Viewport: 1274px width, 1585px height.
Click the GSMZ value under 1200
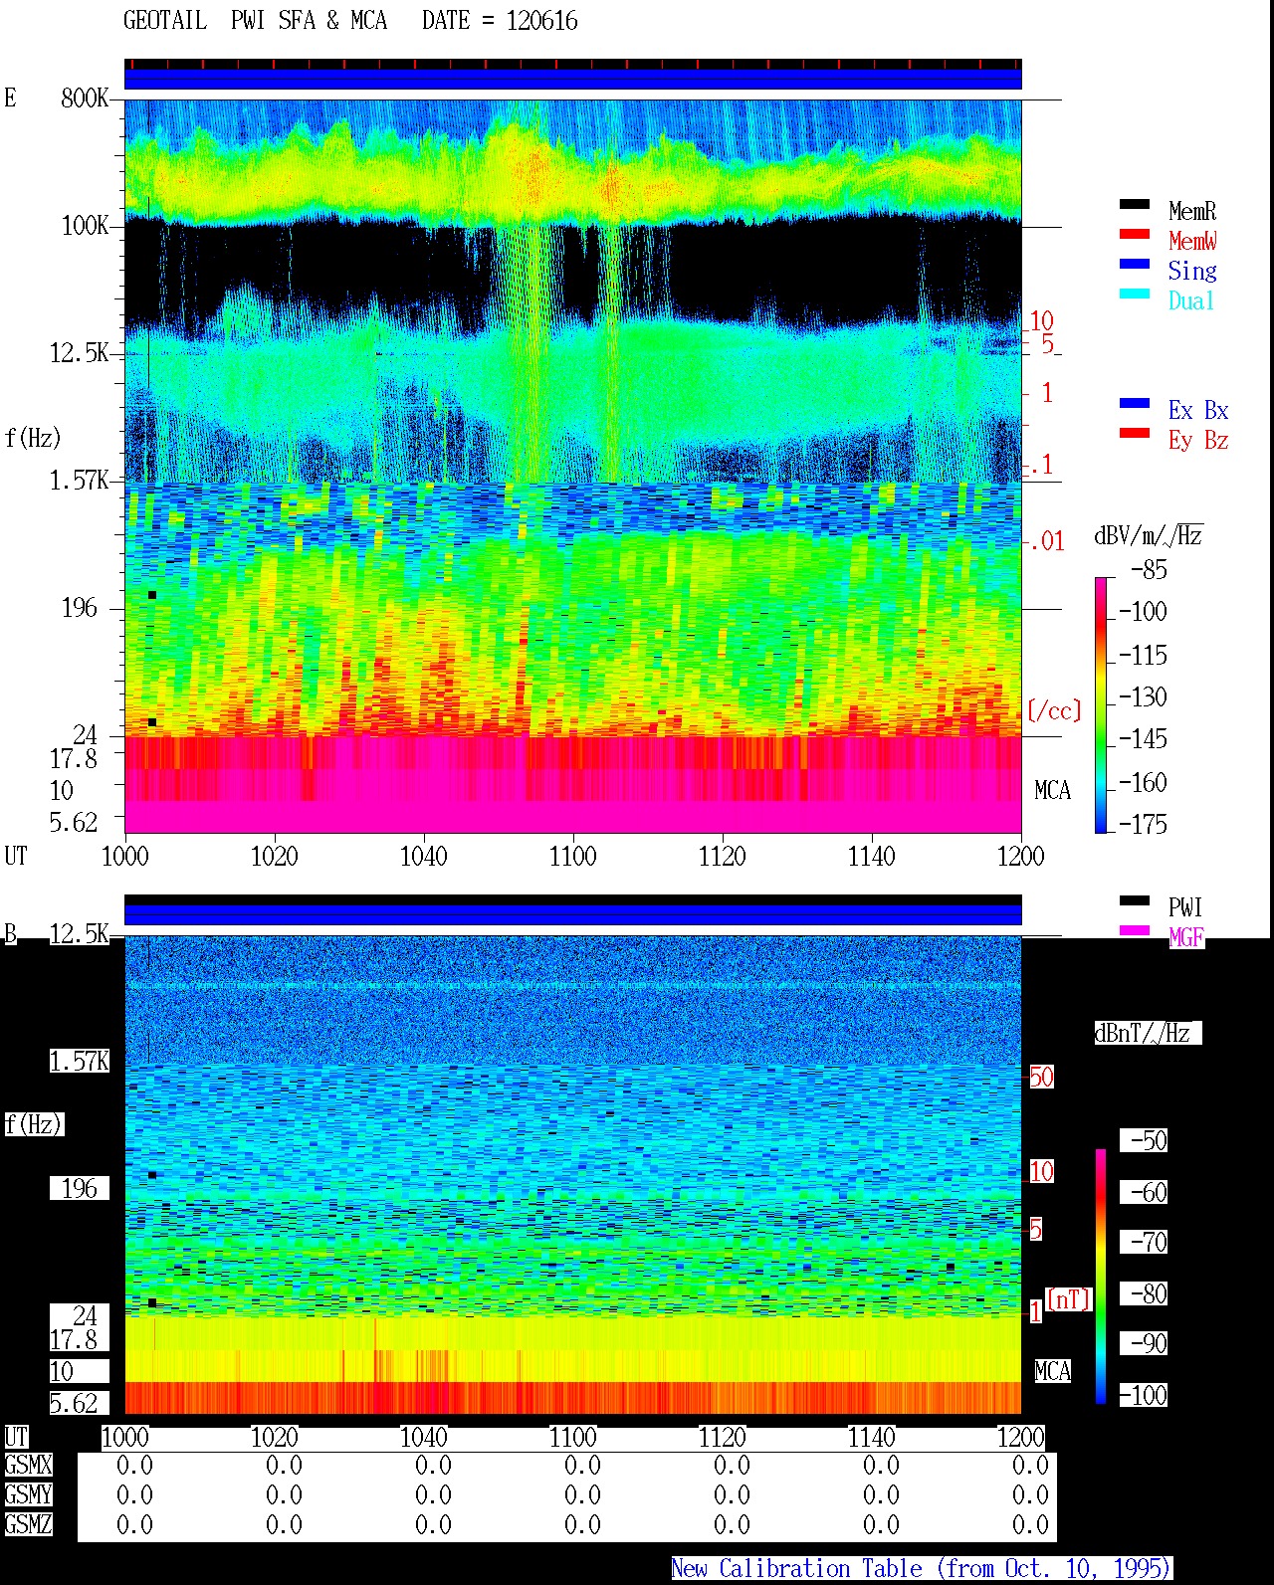[x=1030, y=1525]
